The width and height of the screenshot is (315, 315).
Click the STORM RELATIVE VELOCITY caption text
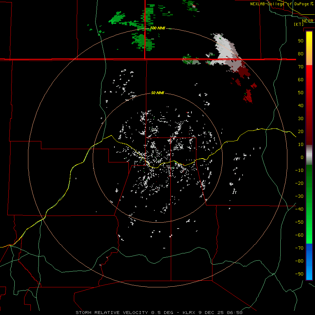tap(112, 313)
